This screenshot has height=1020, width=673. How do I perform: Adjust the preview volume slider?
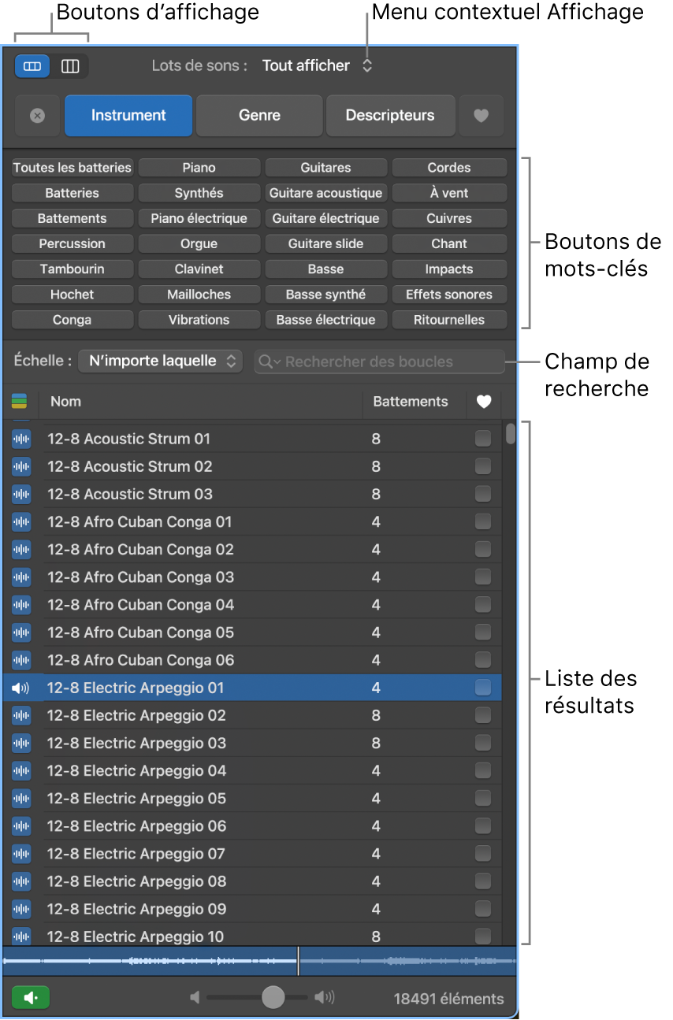click(273, 996)
